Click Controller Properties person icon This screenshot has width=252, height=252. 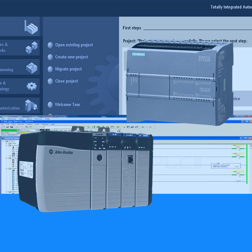point(13,147)
